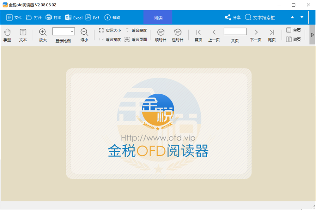Rotate the page clockwise (顺时针)

tap(161, 34)
